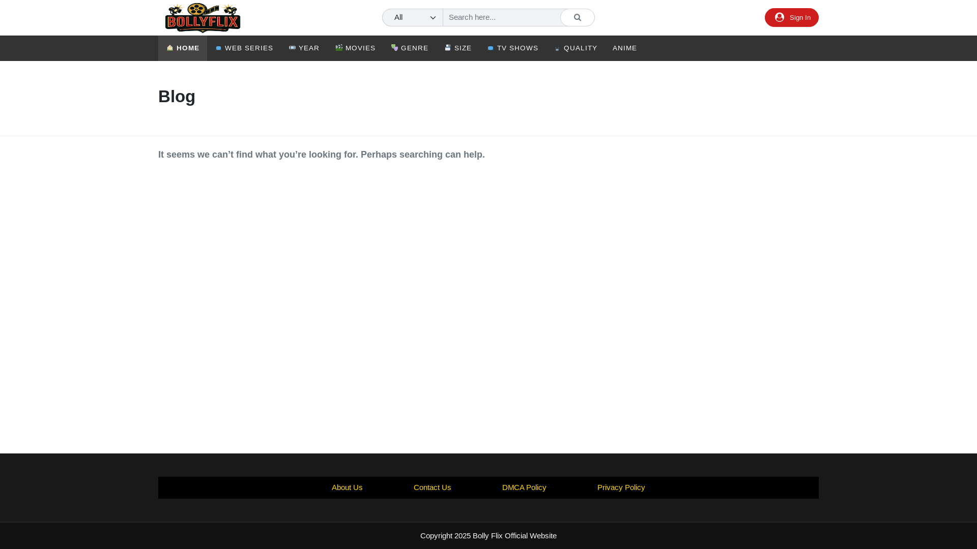The image size is (977, 549).
Task: Open the Privacy Policy link
Action: (621, 487)
